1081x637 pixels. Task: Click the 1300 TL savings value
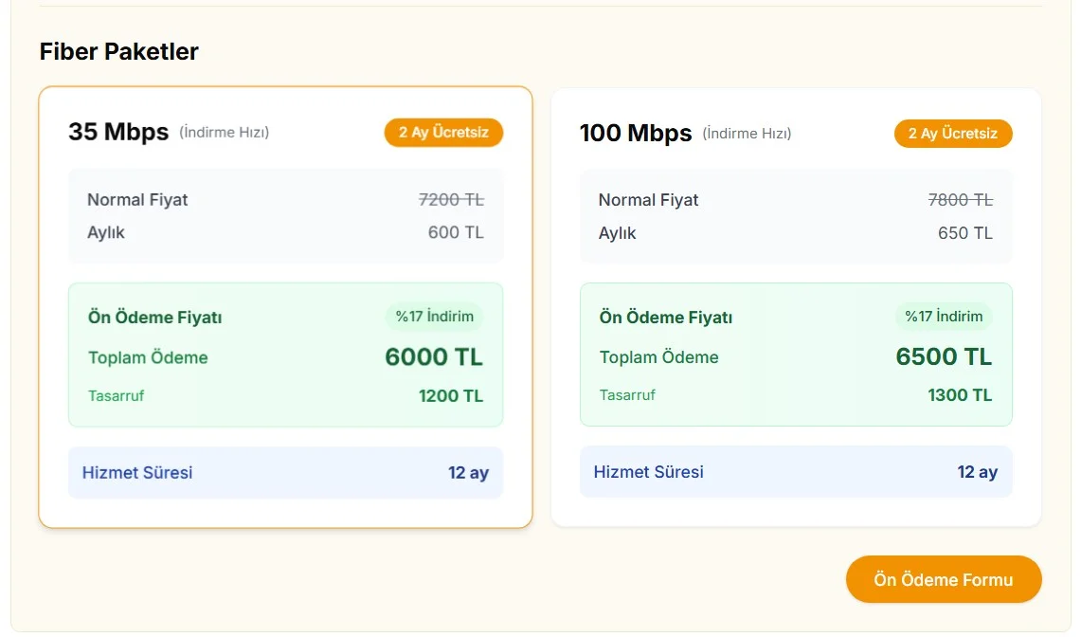[961, 395]
